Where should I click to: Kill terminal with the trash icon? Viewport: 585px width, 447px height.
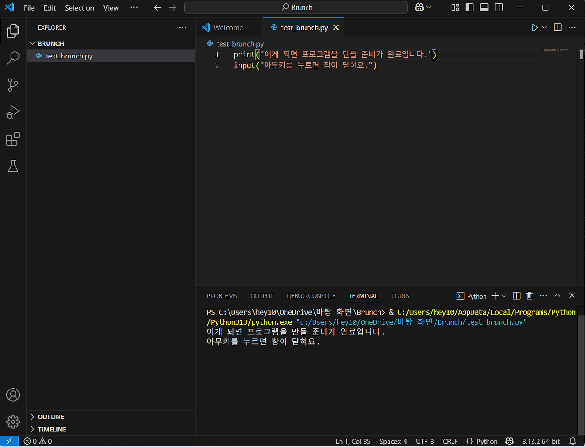[530, 296]
